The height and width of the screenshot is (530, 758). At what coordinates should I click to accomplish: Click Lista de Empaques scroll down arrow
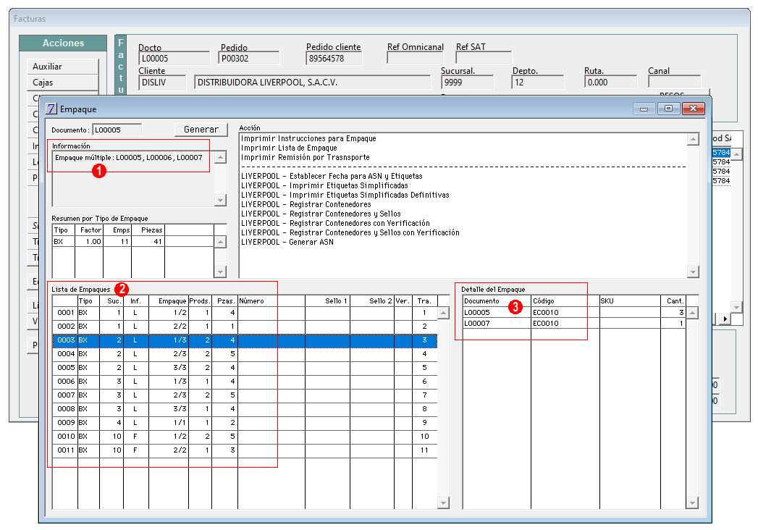point(443,503)
